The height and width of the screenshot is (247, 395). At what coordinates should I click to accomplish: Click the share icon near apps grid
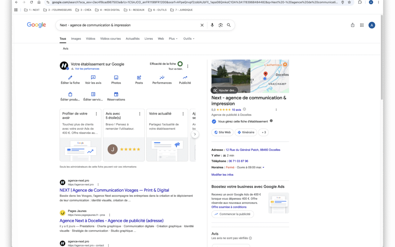point(353,25)
